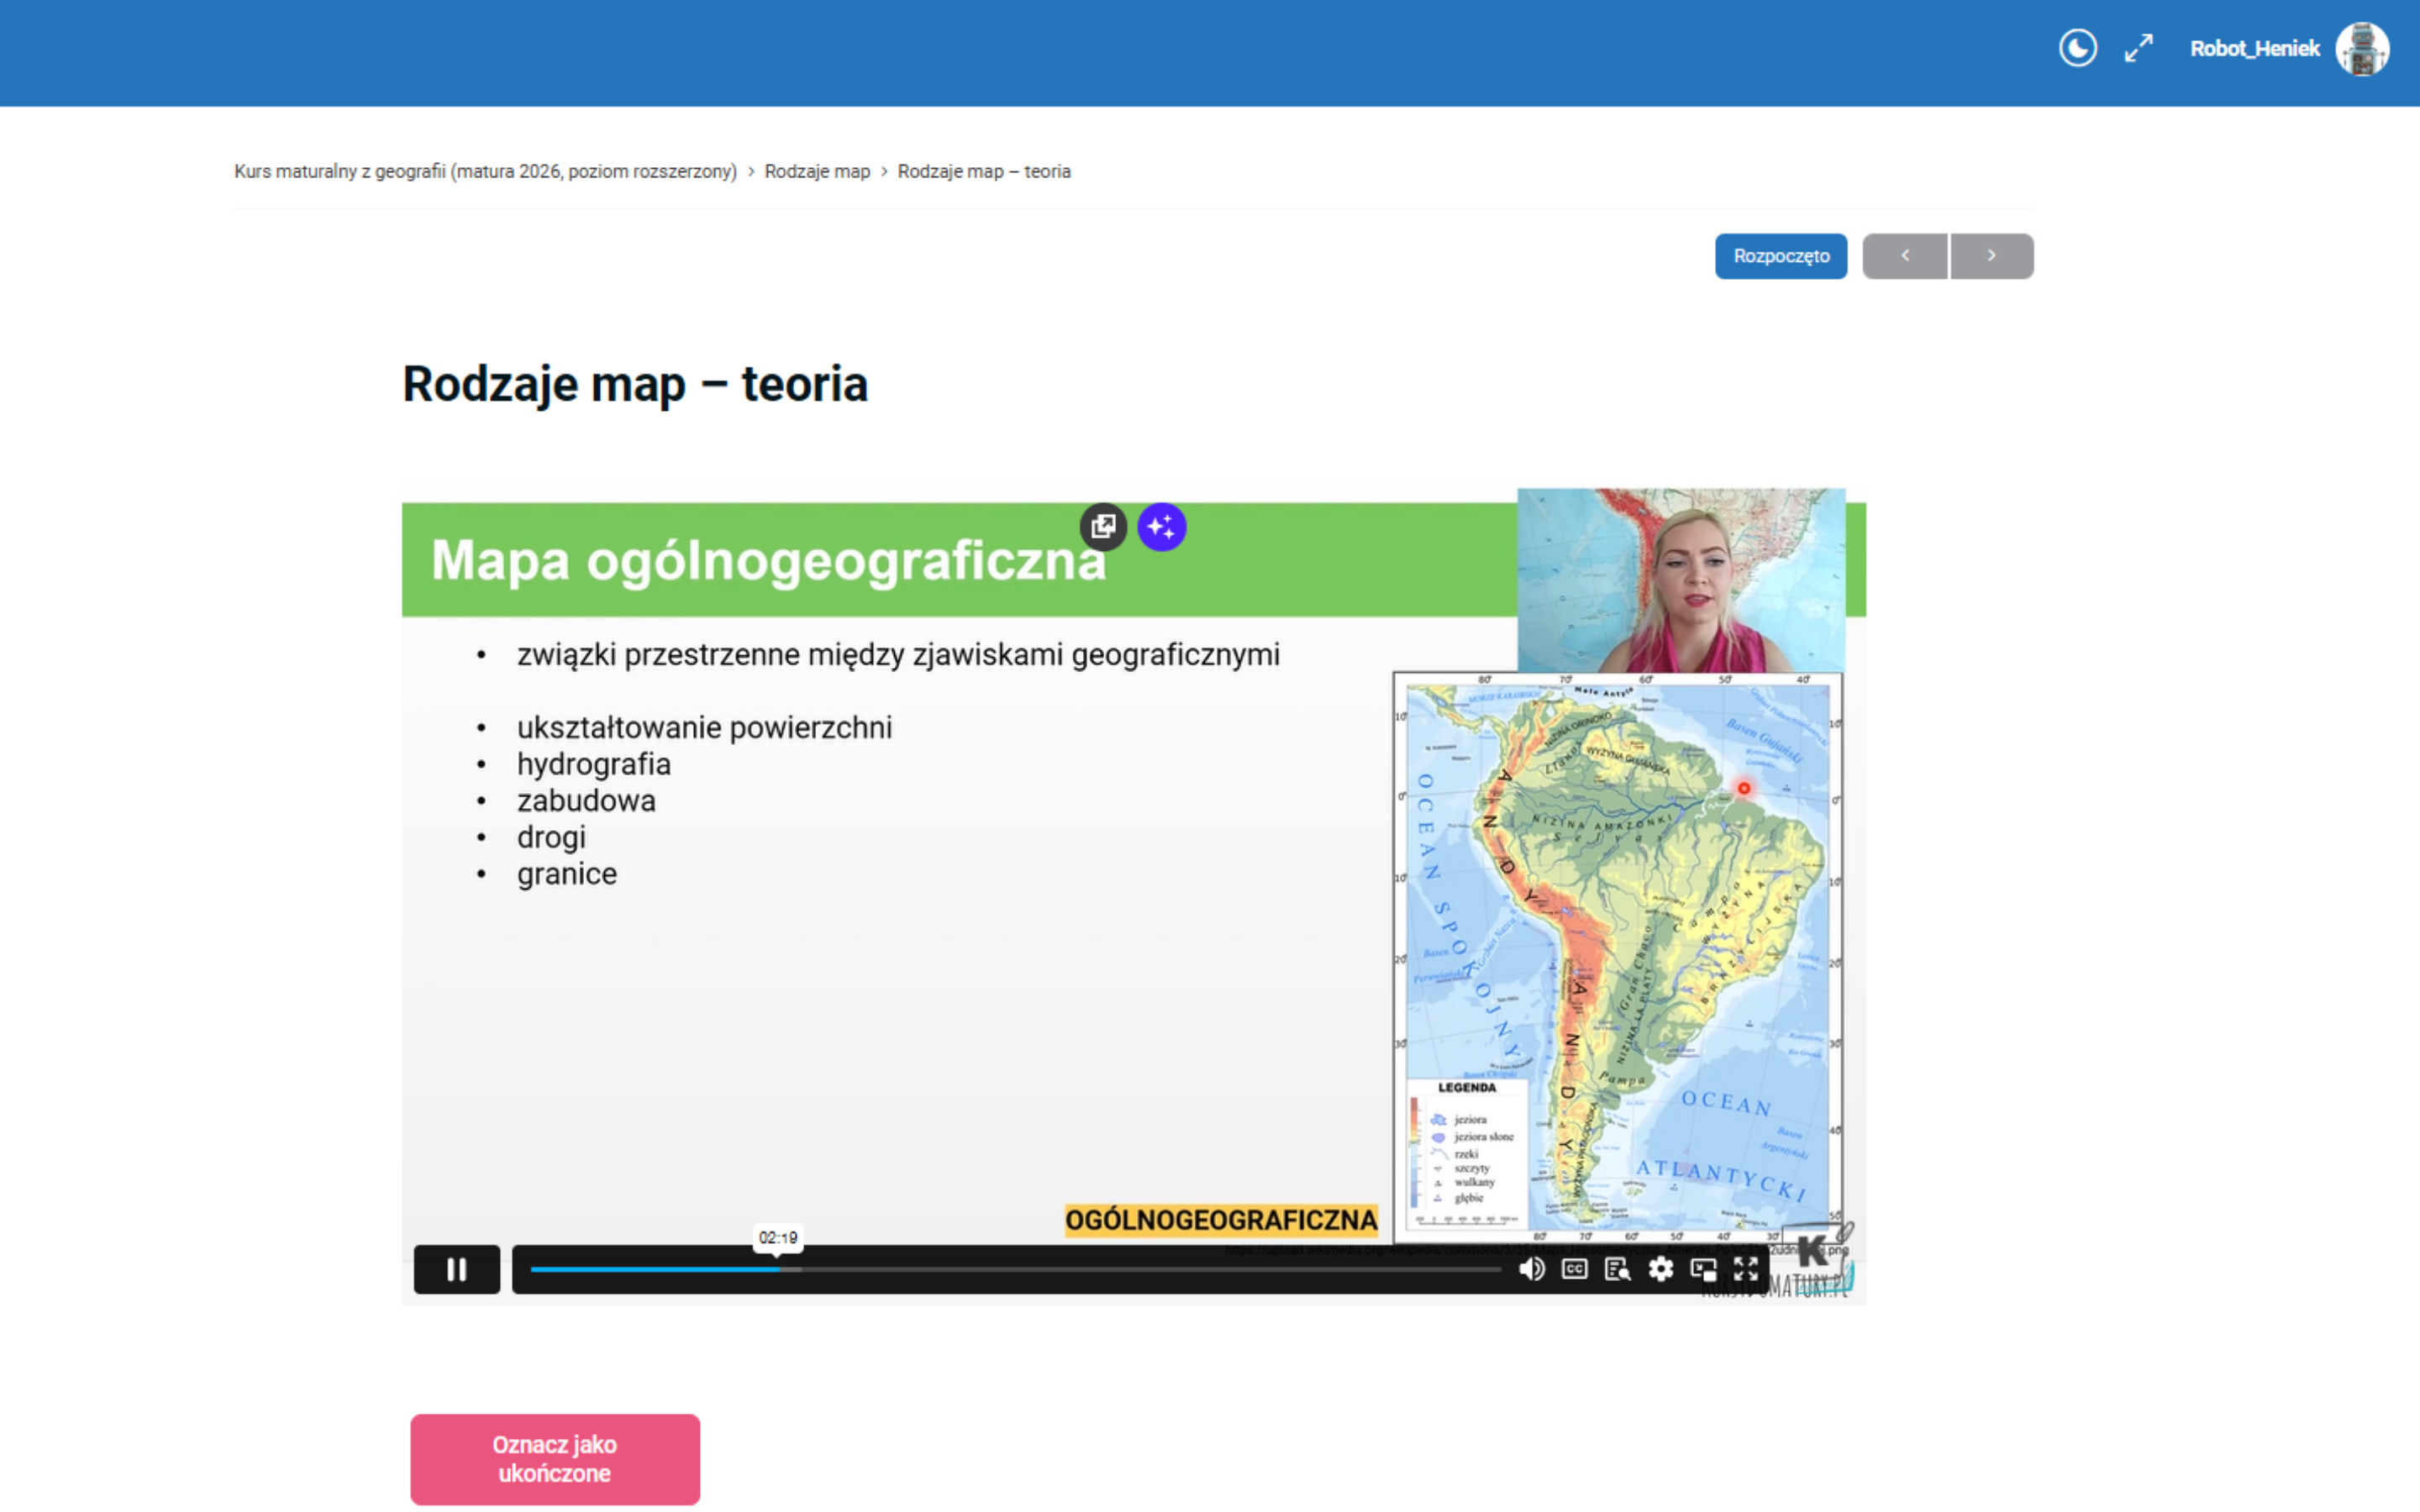Open the Rodzaje map breadcrumb link
The image size is (2420, 1512).
click(x=817, y=171)
